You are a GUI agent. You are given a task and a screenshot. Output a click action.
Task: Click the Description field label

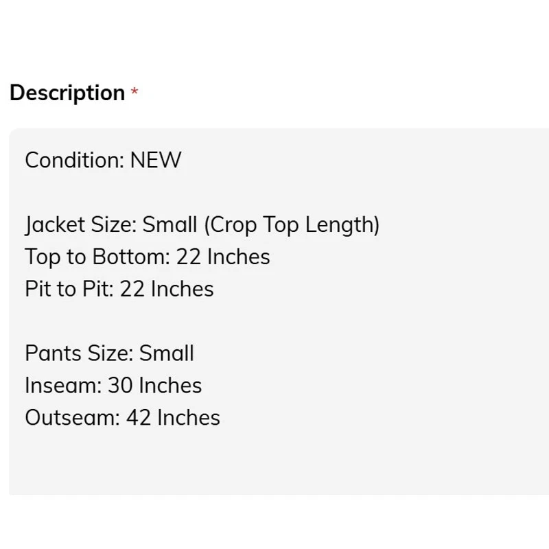coord(67,93)
